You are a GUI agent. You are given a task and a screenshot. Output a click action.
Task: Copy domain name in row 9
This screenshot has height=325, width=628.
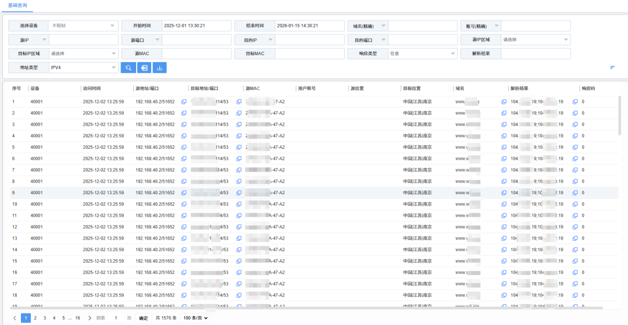coord(504,192)
